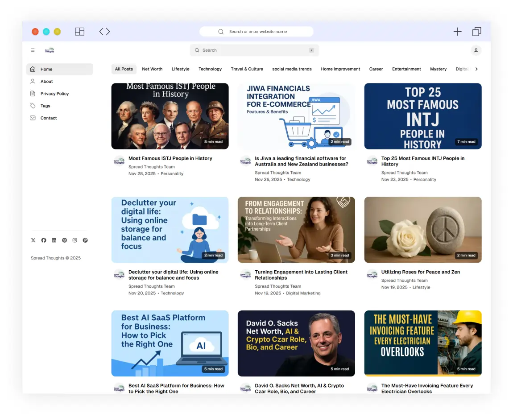The width and height of the screenshot is (513, 417).
Task: Open Turning Engagement into Lasting Client link
Action: tap(301, 275)
